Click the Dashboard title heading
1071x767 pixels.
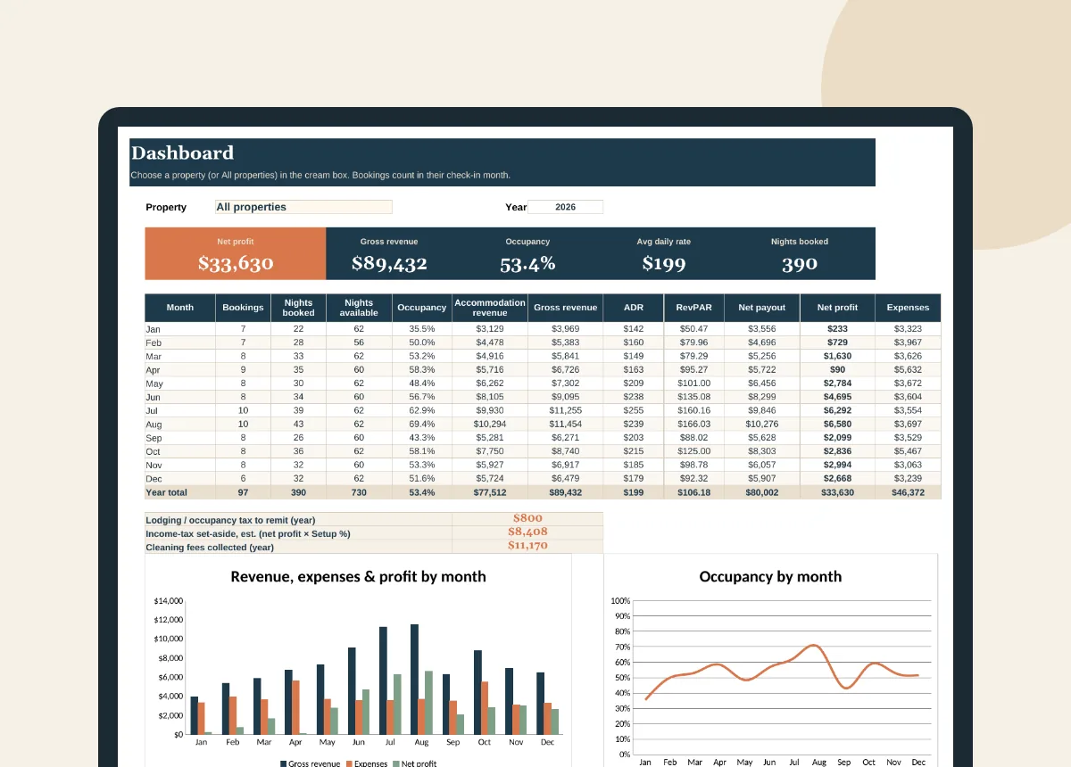[x=182, y=153]
